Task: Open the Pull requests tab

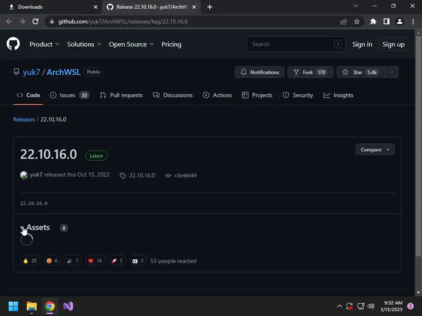Action: coord(121,95)
